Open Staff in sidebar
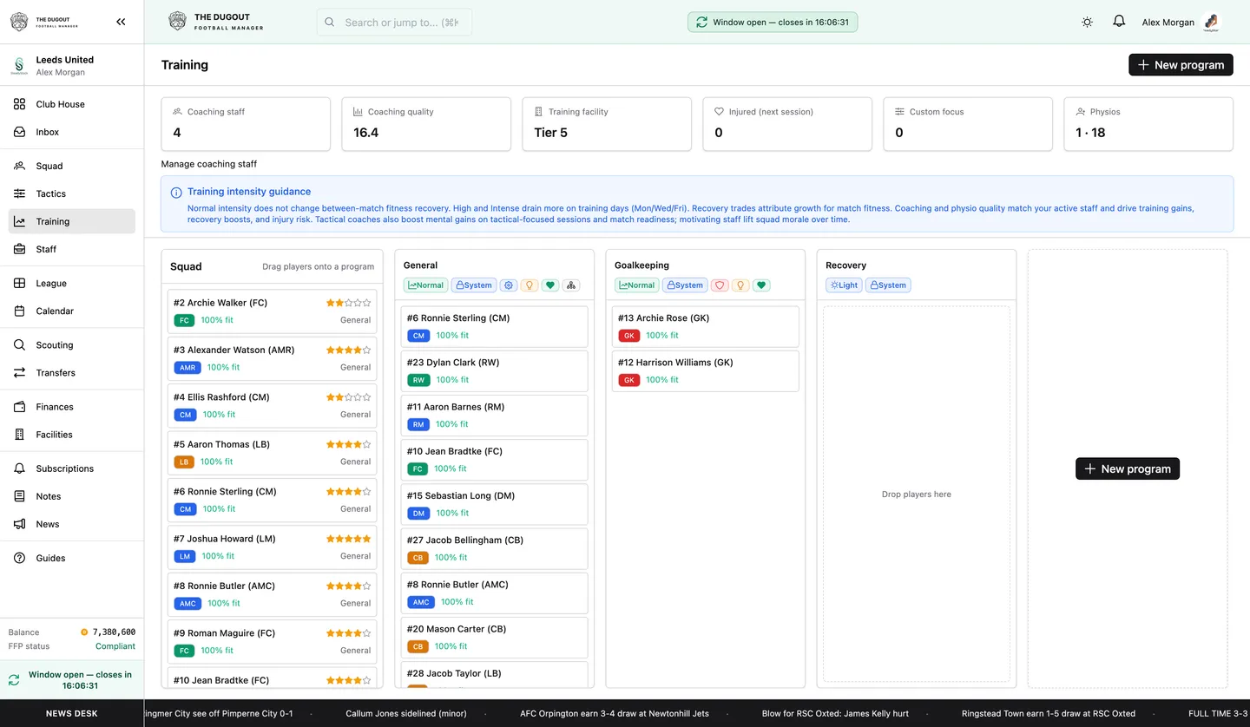 (72, 249)
